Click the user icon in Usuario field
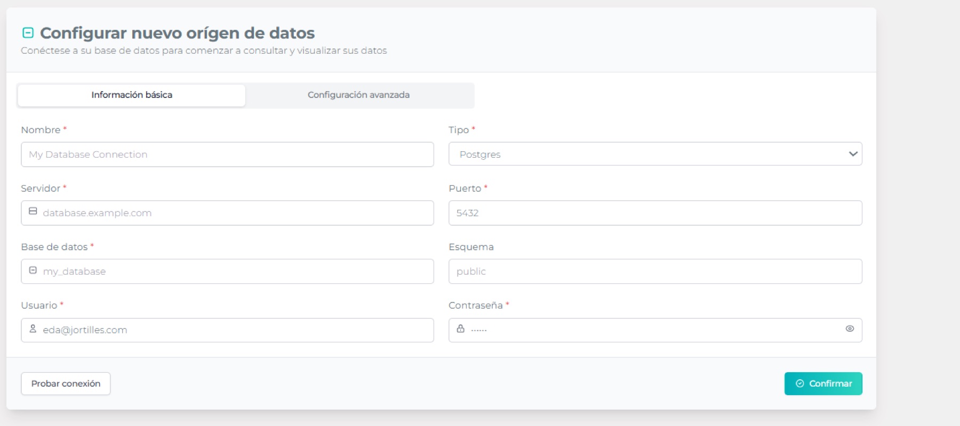Screen dimensions: 960x426 pyautogui.click(x=33, y=329)
